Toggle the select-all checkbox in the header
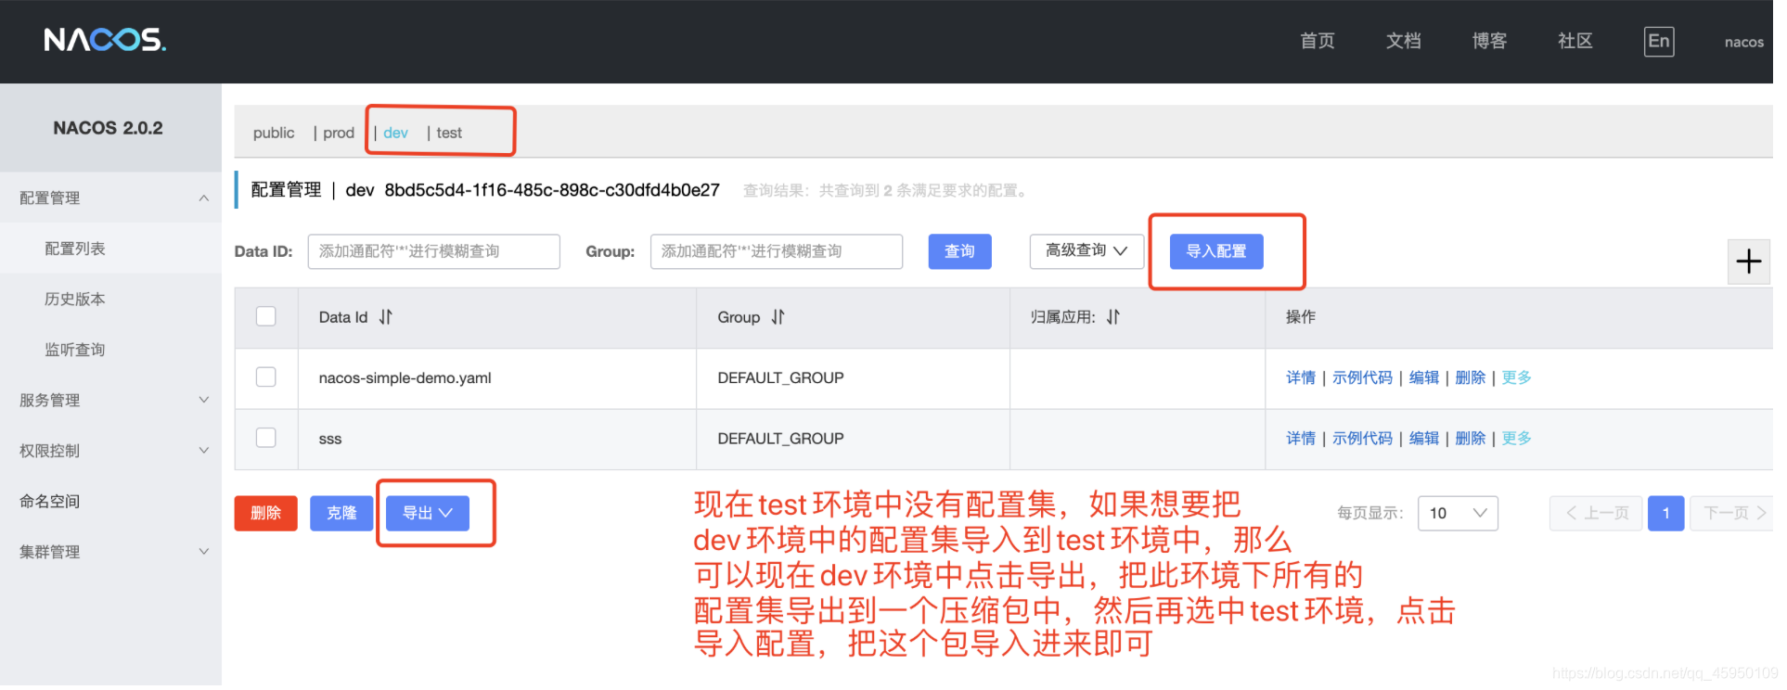This screenshot has width=1787, height=690. [x=266, y=316]
